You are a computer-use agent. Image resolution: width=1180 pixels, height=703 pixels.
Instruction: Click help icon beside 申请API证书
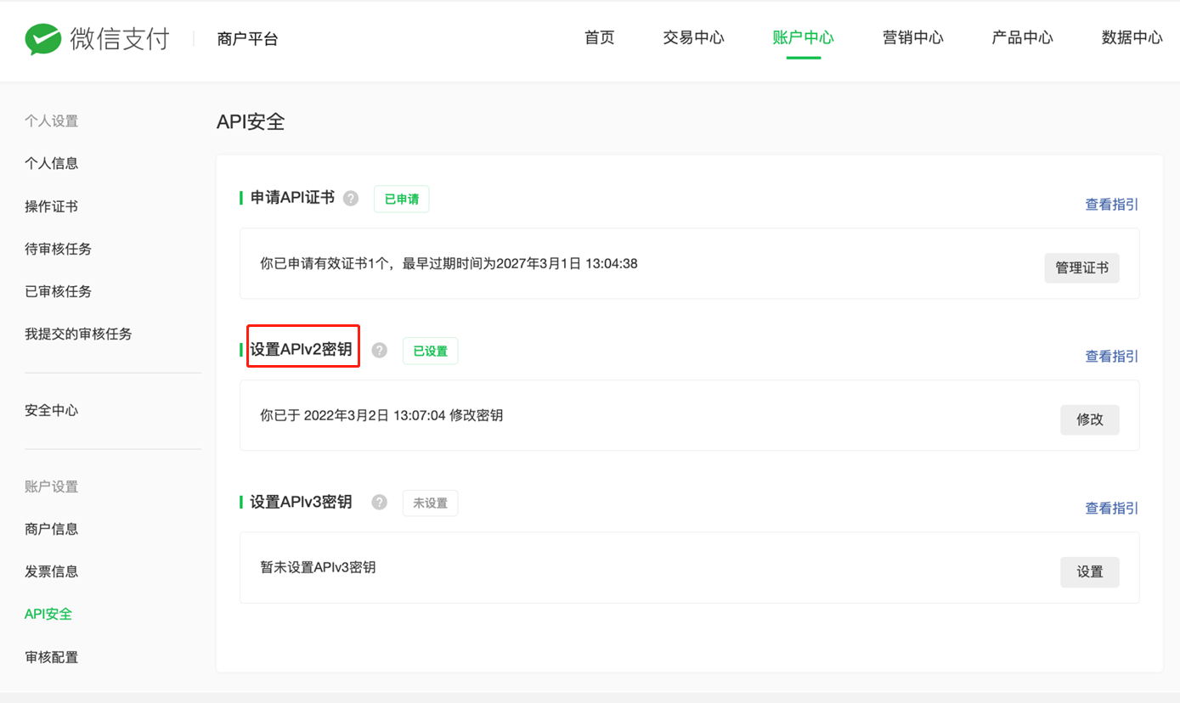pos(351,199)
